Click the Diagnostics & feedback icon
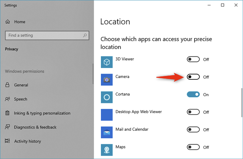Viewport: 243px width, 159px height. [7, 127]
